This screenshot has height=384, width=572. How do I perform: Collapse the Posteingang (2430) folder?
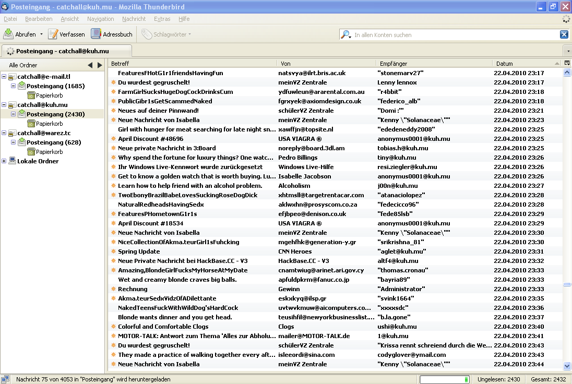pyautogui.click(x=13, y=114)
